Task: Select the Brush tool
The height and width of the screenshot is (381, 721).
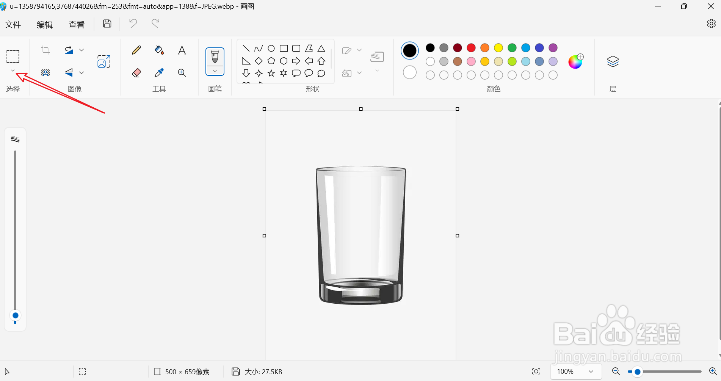Action: tap(215, 57)
